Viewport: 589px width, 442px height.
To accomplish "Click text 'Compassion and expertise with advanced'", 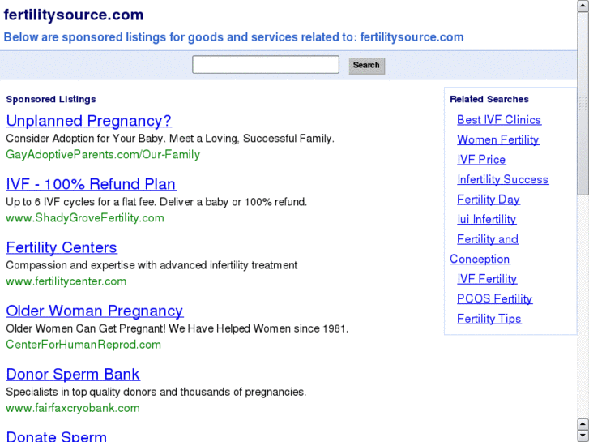I will pos(106,265).
